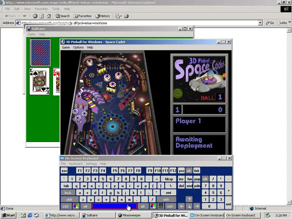Viewport: 292px width, 219px height.
Task: Click the down arrow key
Action: (x=189, y=206)
